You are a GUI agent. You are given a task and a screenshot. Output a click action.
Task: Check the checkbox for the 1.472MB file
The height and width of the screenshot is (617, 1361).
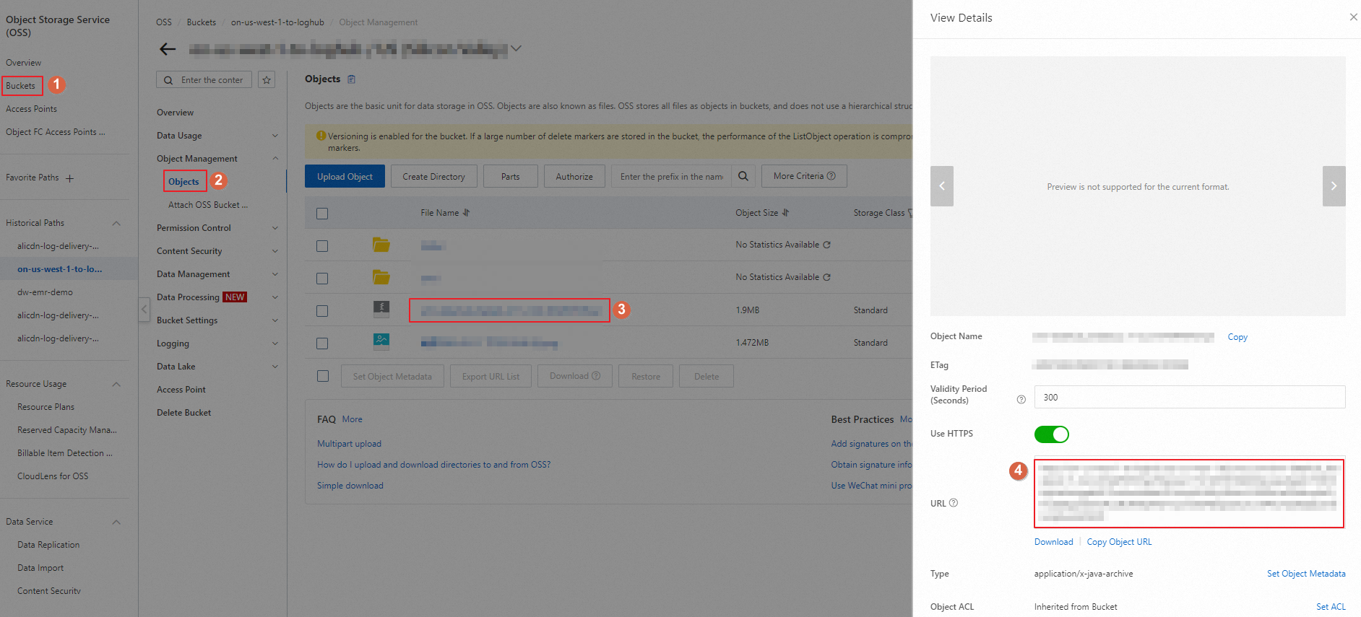click(x=322, y=343)
